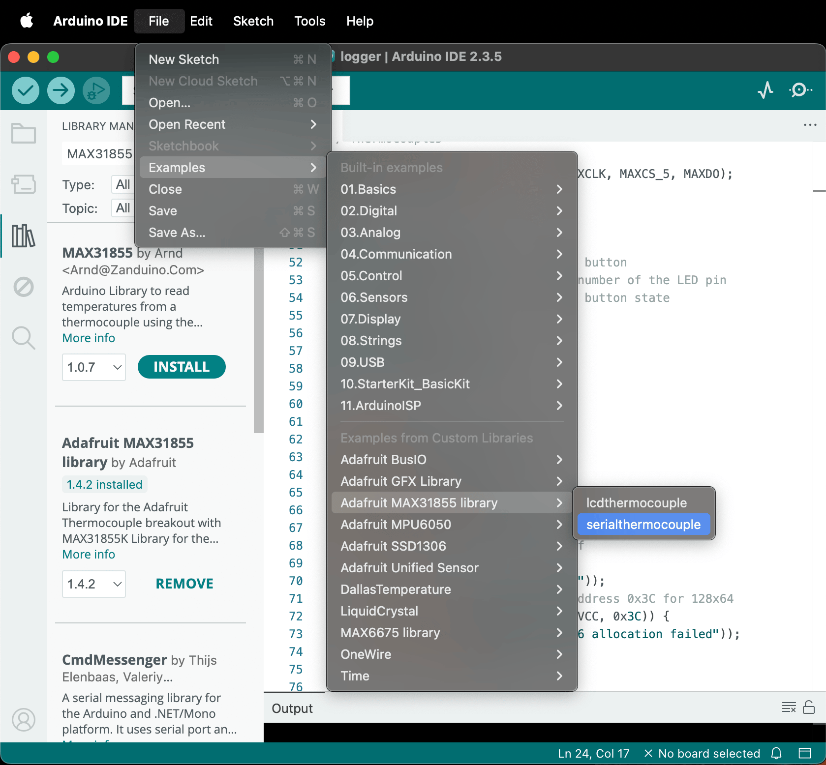Open the Search sidebar panel
The height and width of the screenshot is (765, 826).
(23, 338)
